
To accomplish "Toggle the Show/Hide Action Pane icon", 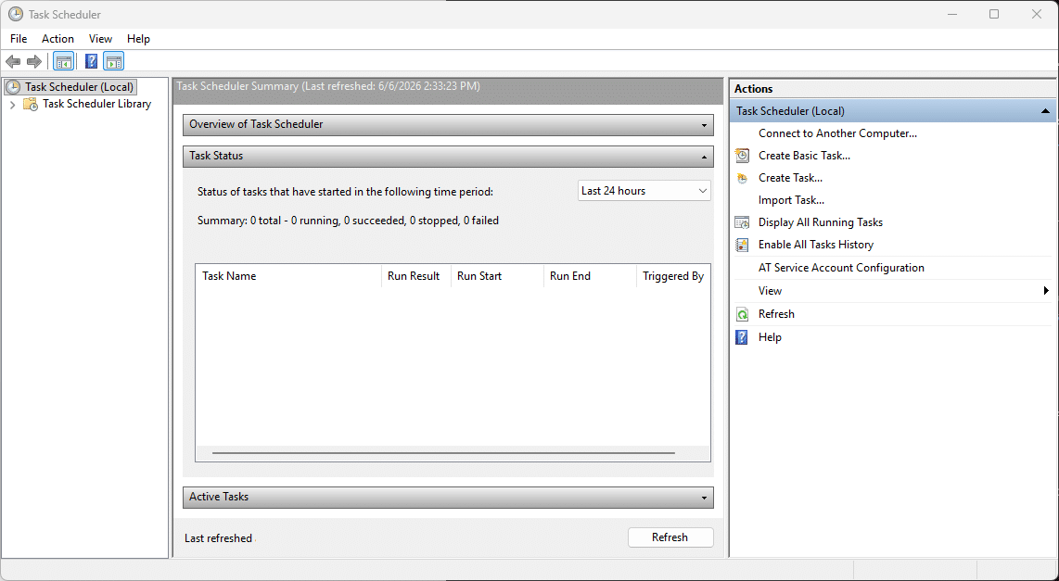I will click(x=113, y=62).
